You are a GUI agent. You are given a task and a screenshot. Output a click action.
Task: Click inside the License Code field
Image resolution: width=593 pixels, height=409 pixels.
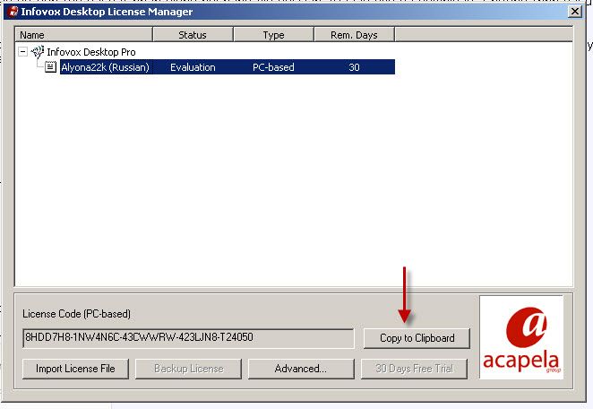[x=188, y=338]
